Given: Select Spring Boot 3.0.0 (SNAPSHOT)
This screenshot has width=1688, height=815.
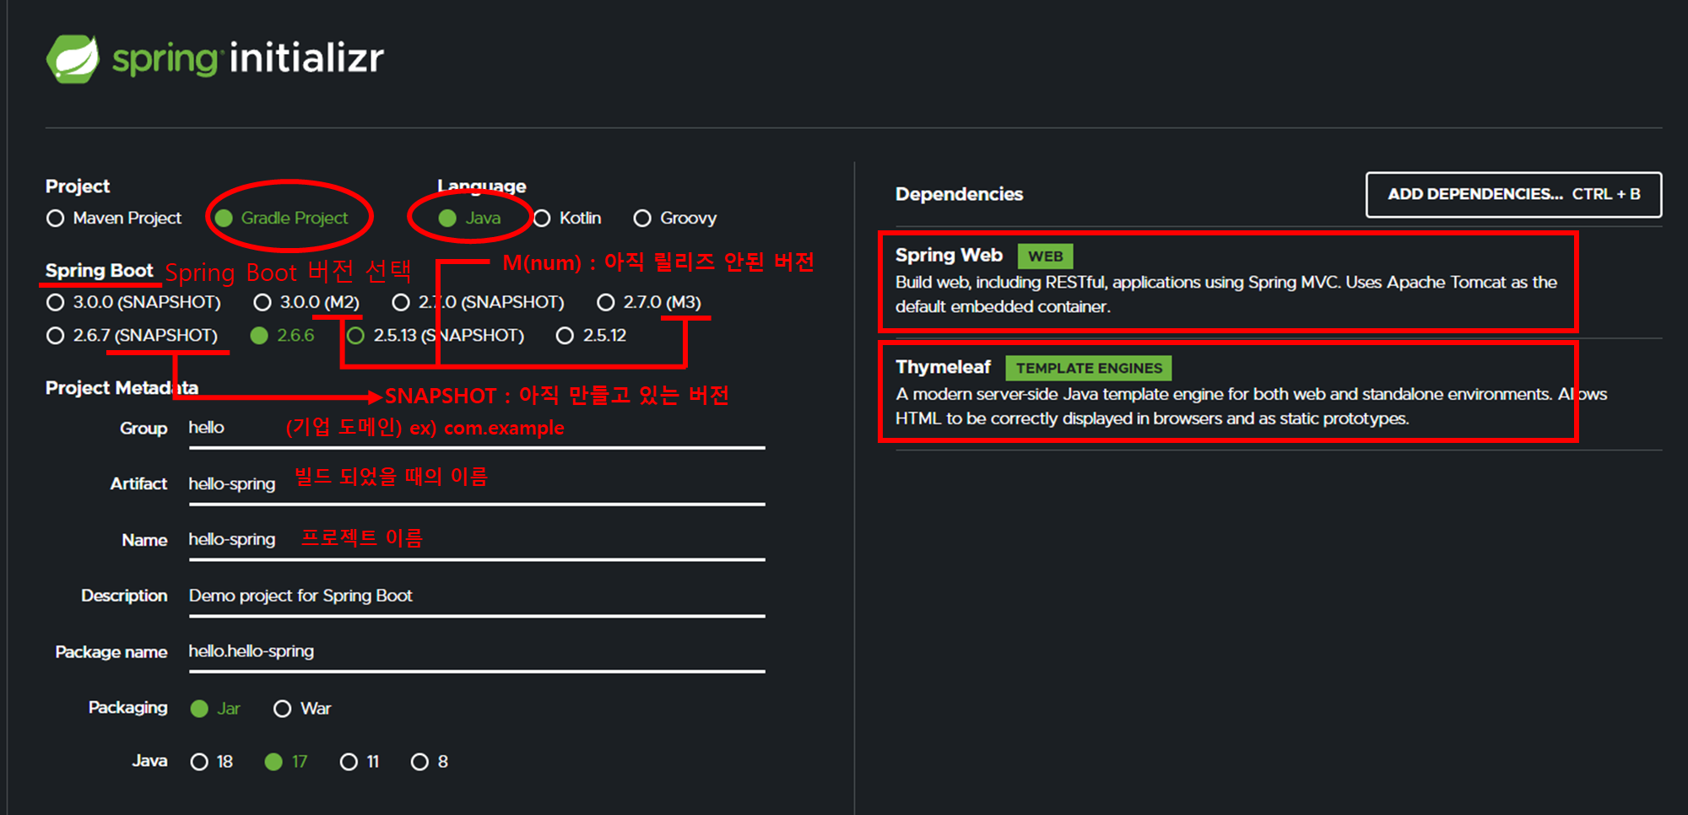Looking at the screenshot, I should [133, 302].
